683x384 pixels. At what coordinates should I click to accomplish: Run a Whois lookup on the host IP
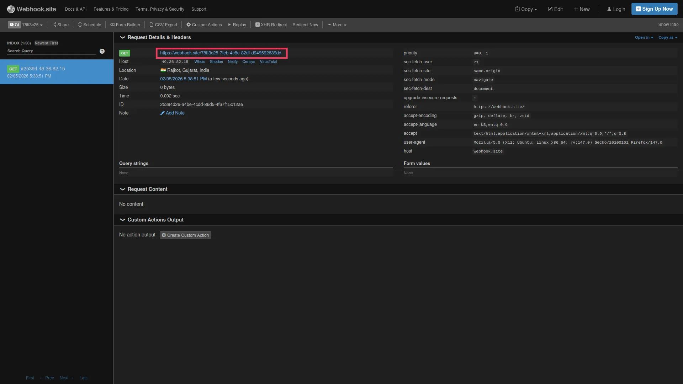click(200, 62)
